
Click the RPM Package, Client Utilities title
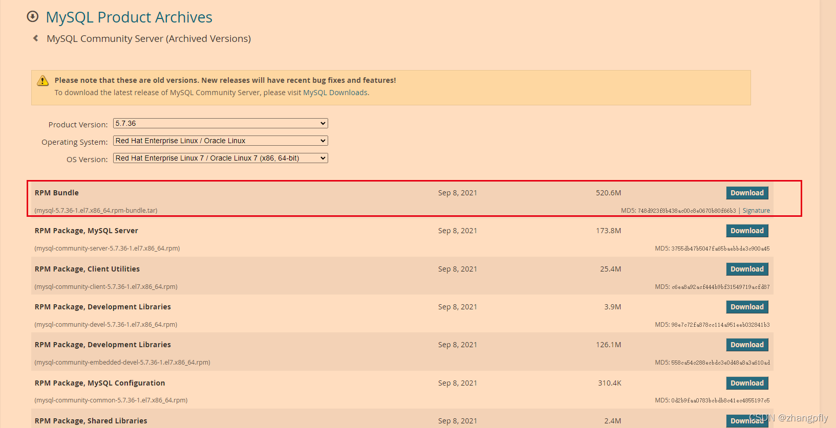click(87, 269)
